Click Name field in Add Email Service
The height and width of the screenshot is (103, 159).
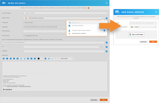tap(143, 23)
